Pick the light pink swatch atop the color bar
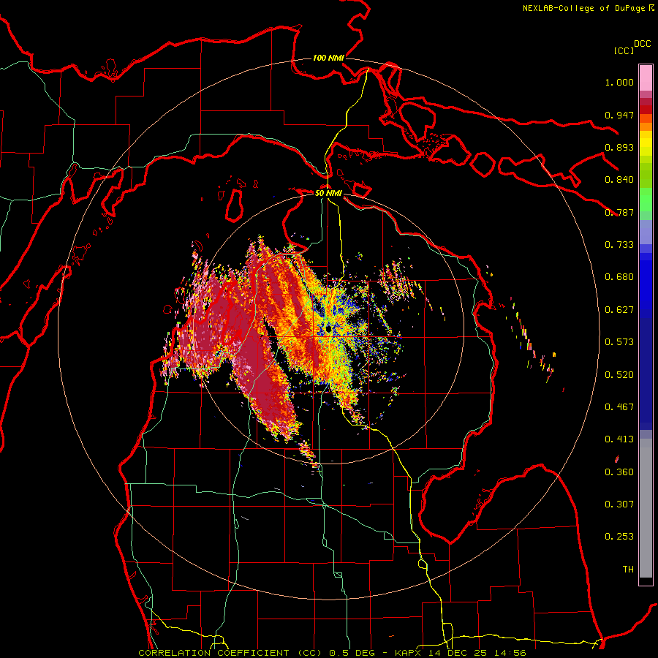This screenshot has width=658, height=658. point(646,77)
